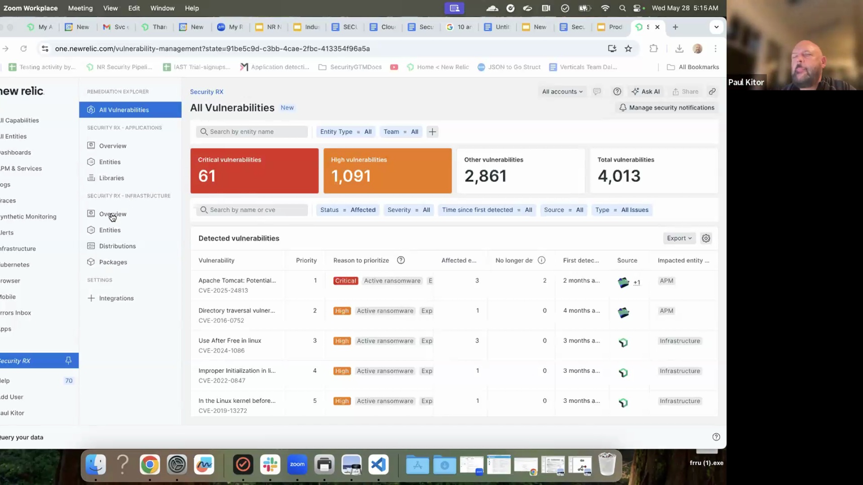Screen dimensions: 863x485
Task: Open Chrome downloads icon
Action: [x=679, y=48]
